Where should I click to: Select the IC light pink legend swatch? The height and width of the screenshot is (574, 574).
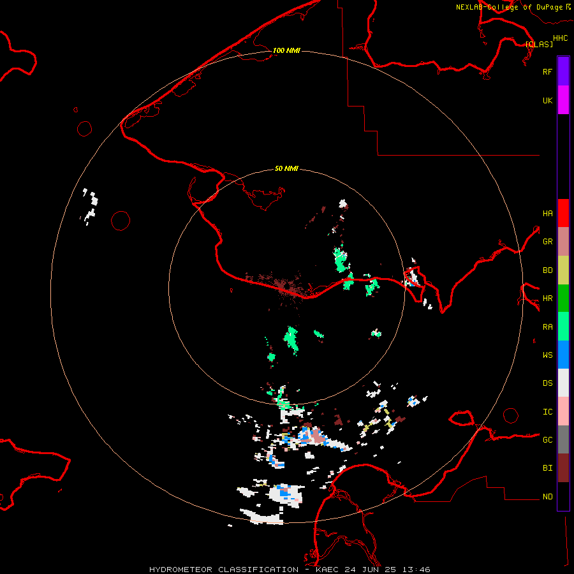(x=563, y=411)
